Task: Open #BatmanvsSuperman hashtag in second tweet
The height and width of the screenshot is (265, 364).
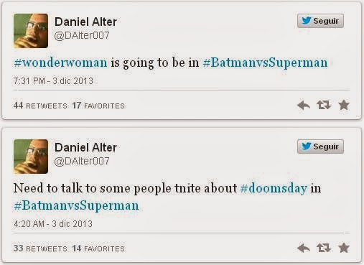Action: coord(76,206)
